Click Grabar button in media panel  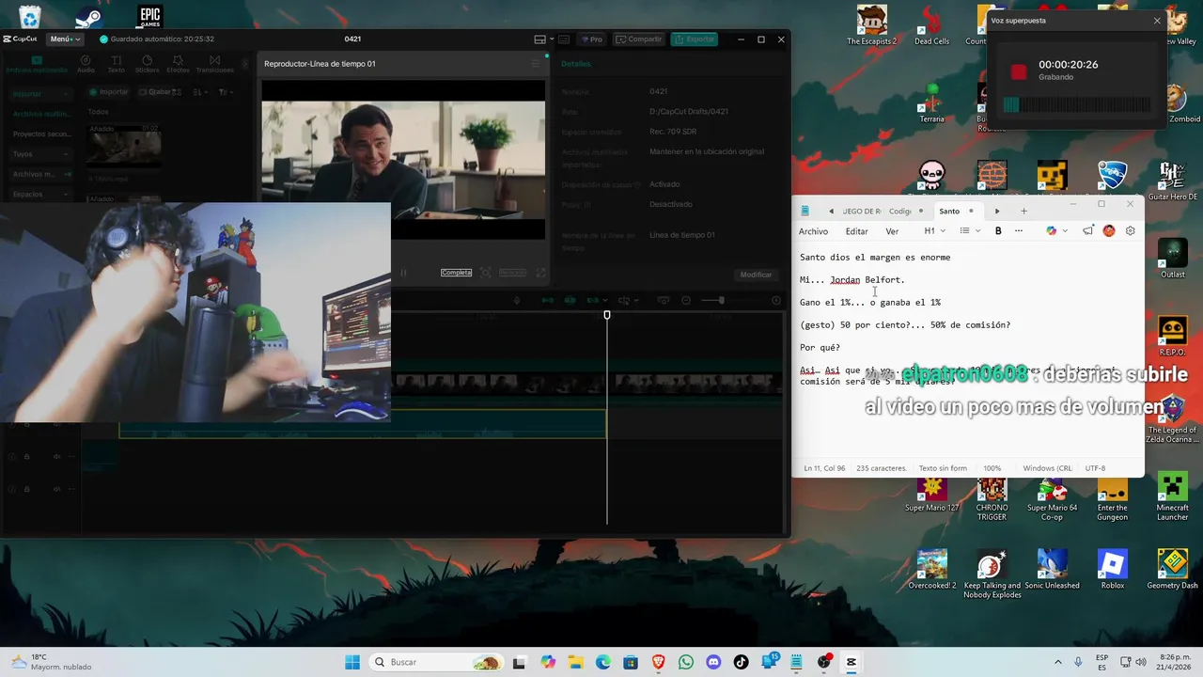click(156, 92)
